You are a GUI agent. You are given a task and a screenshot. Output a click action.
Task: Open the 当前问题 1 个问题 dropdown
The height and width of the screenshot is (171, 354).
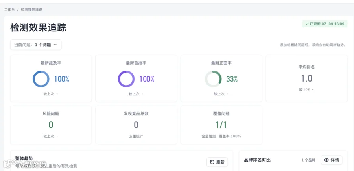(36, 45)
